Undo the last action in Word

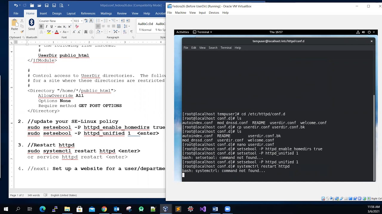pos(16,5)
